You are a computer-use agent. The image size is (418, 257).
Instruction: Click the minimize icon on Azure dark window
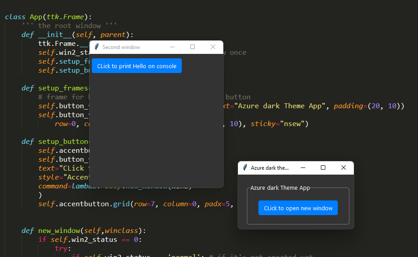(x=303, y=167)
